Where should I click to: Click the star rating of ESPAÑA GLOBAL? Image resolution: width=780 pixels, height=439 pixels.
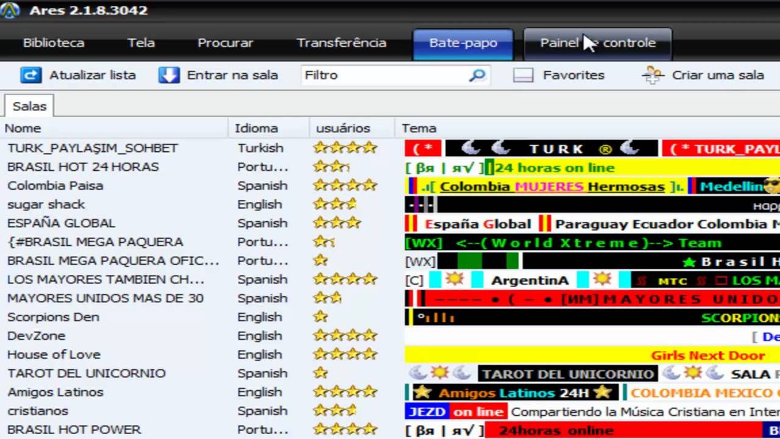(x=337, y=223)
